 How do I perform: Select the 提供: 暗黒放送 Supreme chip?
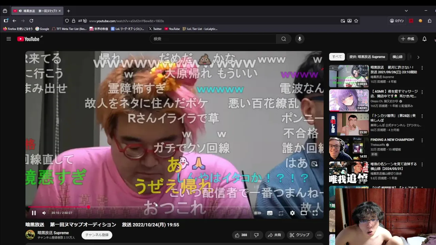367,57
